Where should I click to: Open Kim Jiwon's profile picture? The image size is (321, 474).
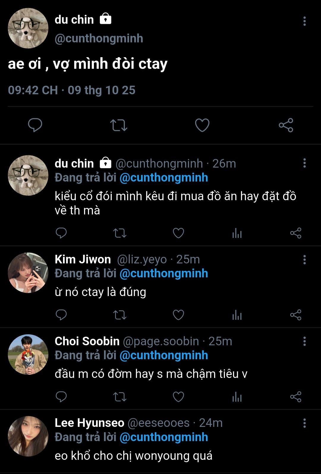(28, 273)
